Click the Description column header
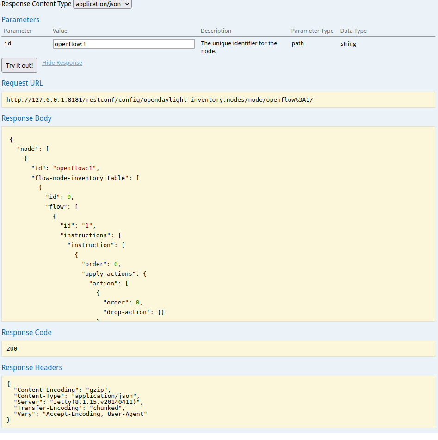This screenshot has height=440, width=438. (216, 31)
